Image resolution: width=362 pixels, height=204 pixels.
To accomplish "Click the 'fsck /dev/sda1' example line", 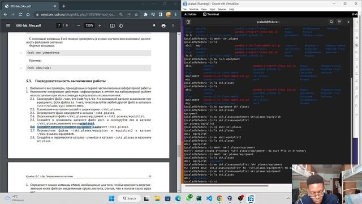I will (89, 68).
